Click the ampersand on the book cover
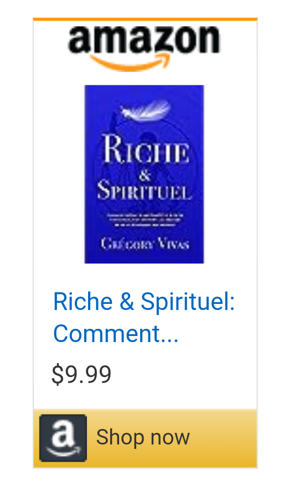Image resolution: width=288 pixels, height=486 pixels. pyautogui.click(x=145, y=175)
